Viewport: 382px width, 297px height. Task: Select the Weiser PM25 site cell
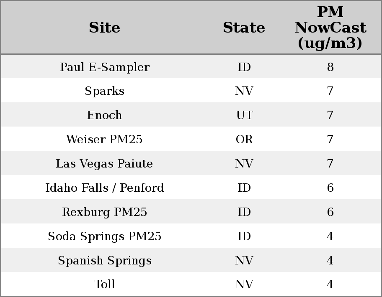104,140
